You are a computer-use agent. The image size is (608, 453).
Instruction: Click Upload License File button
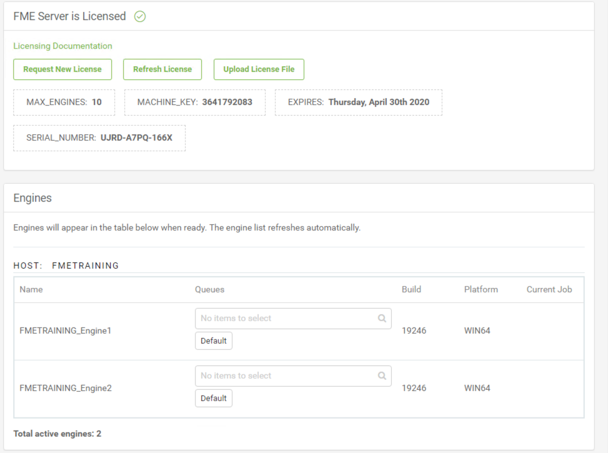pos(259,69)
